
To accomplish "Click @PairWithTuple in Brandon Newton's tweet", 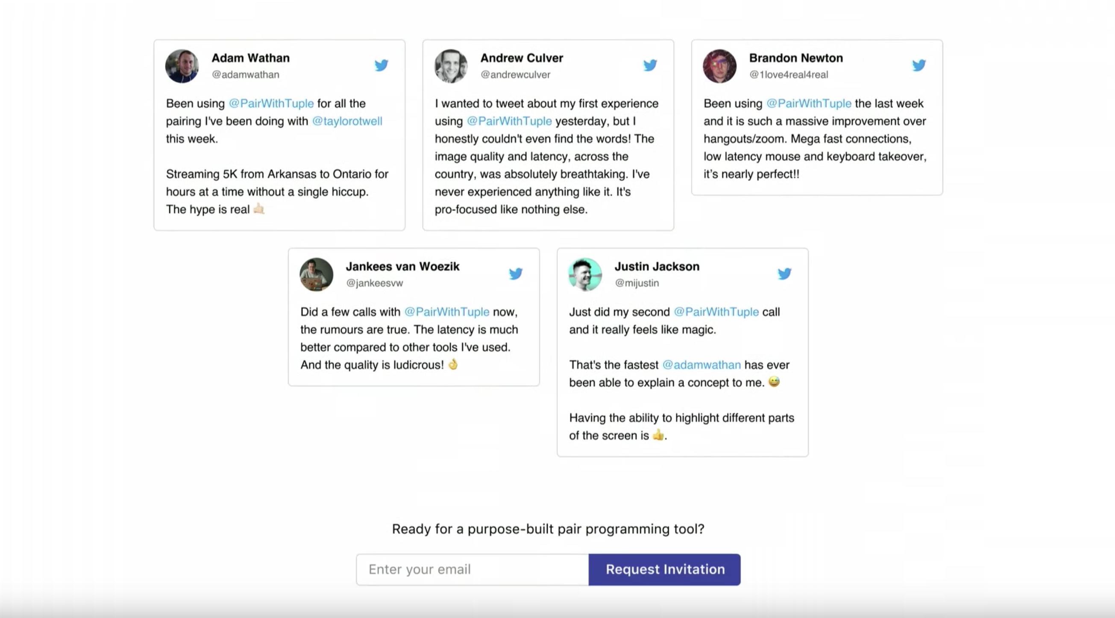I will (x=809, y=103).
